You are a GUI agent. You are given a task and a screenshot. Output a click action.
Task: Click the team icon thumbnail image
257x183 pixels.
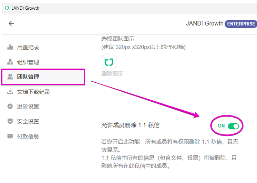point(109,62)
